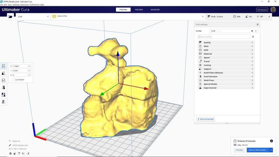Expand the Speed settings category
Image resolution: width=279 pixels, height=157 pixels.
pos(226,57)
